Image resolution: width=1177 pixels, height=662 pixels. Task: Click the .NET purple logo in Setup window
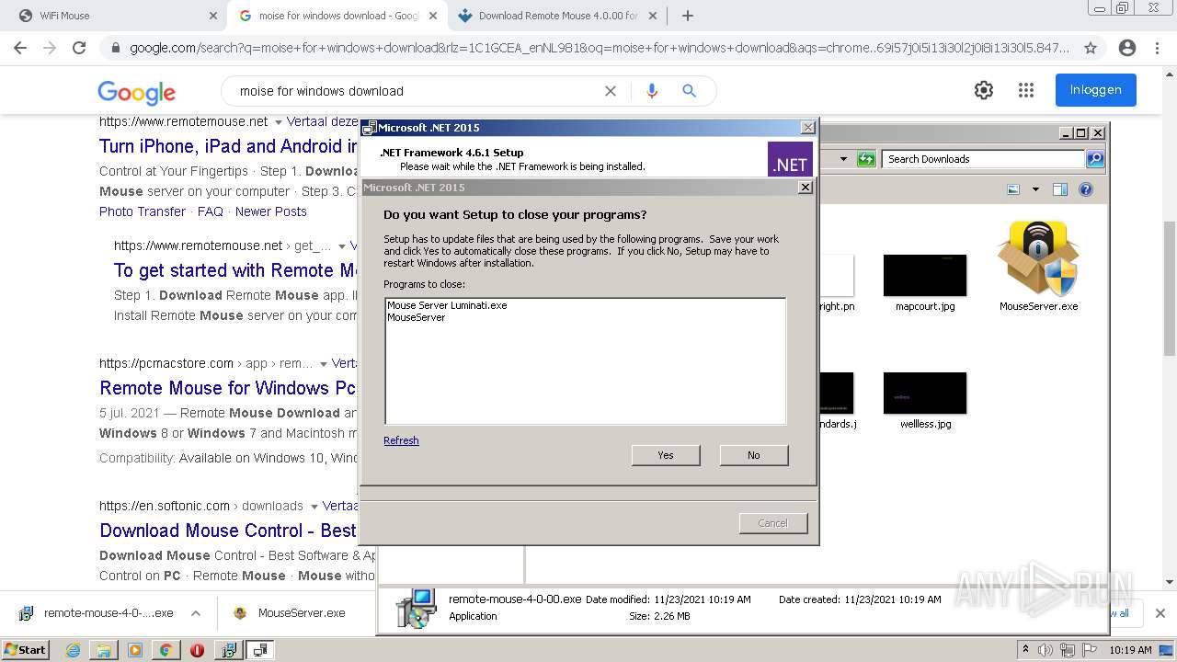tap(790, 159)
